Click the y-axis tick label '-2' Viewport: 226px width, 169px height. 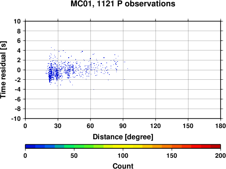pyautogui.click(x=18, y=80)
